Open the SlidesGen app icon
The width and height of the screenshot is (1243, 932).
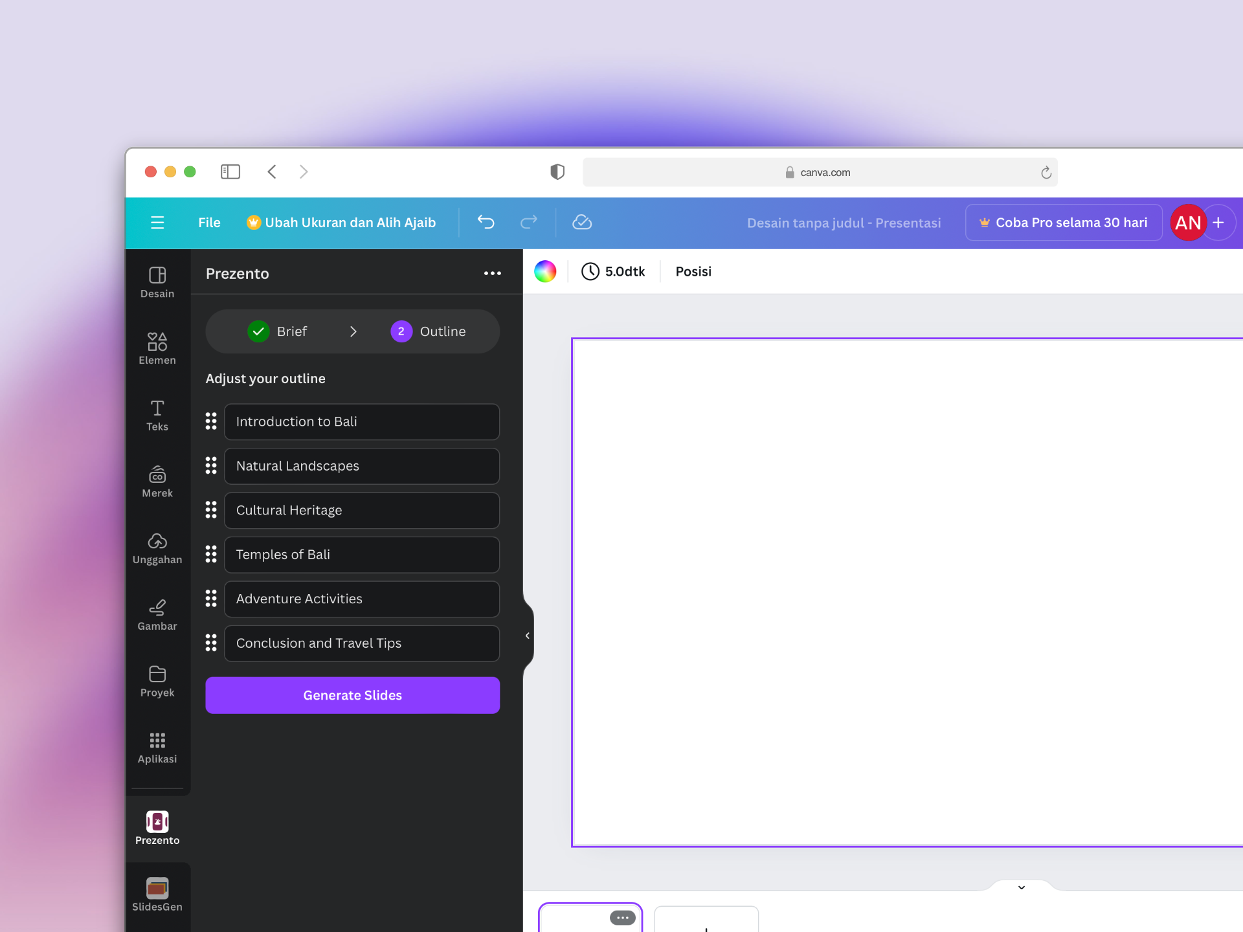[x=157, y=894]
